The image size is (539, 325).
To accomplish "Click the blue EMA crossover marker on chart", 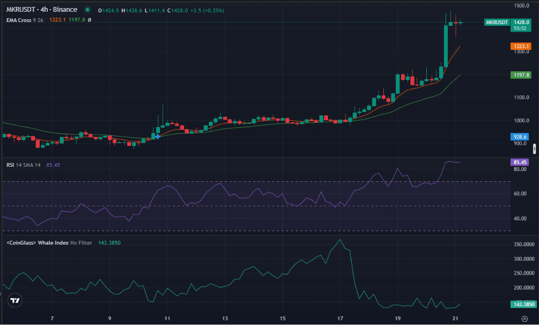I will [x=157, y=136].
